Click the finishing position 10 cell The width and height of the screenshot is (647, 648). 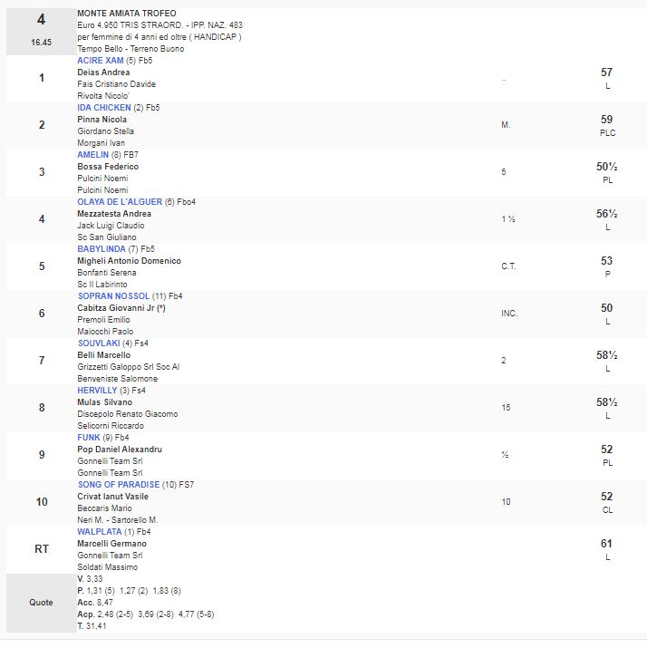point(41,502)
